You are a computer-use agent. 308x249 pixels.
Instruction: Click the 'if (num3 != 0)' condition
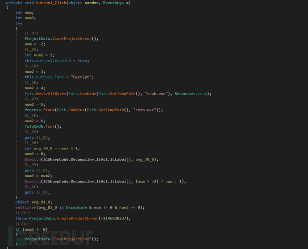tap(31, 229)
